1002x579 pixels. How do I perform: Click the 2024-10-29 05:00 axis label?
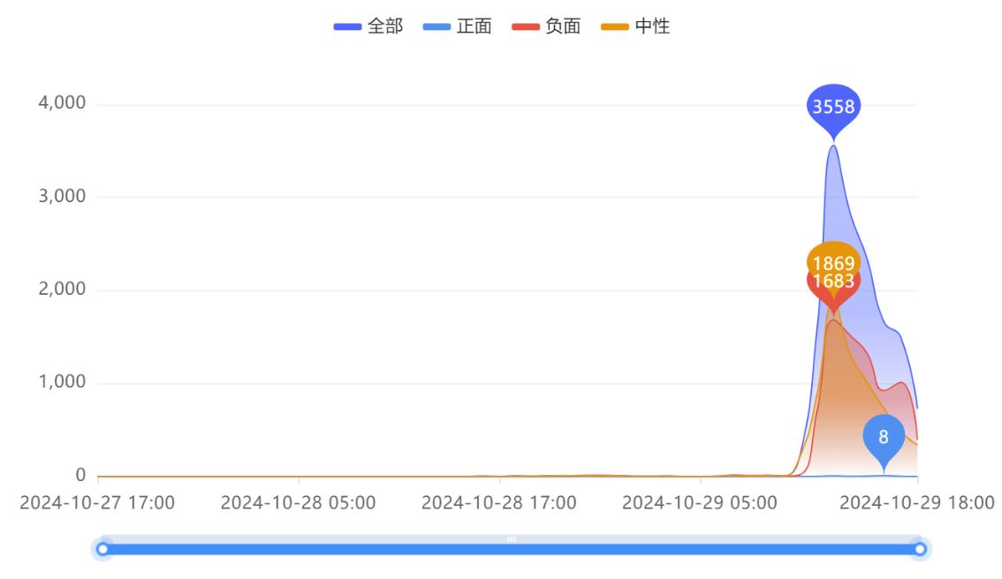[700, 503]
